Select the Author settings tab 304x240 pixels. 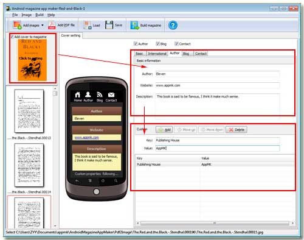(174, 53)
